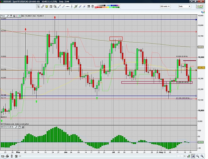Select the horizontal line tool

pos(68,7)
